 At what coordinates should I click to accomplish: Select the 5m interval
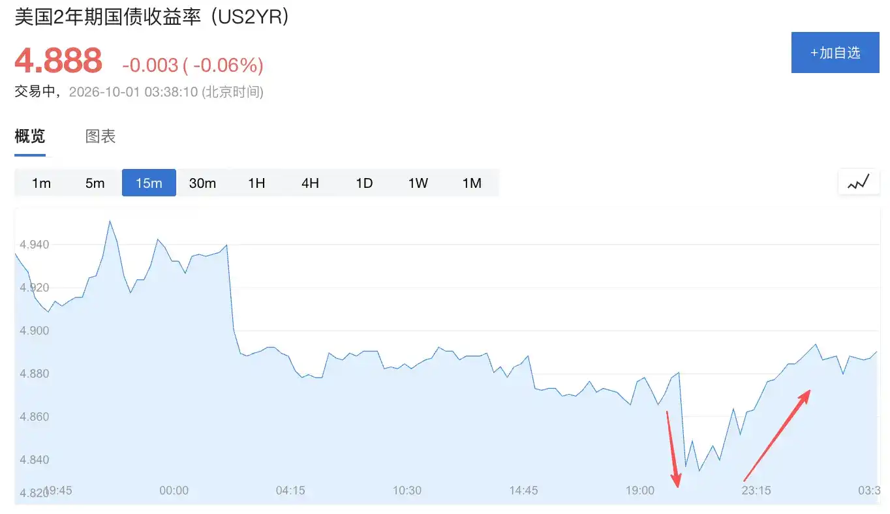tap(95, 183)
